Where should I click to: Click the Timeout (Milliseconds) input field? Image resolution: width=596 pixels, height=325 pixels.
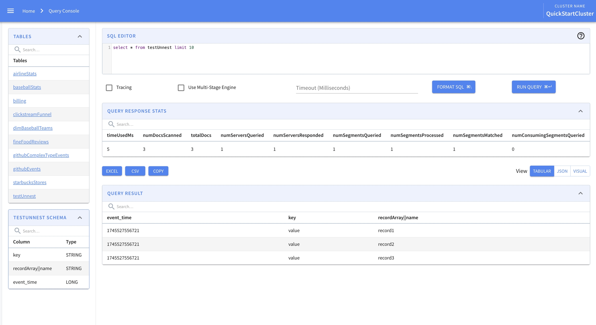click(357, 88)
